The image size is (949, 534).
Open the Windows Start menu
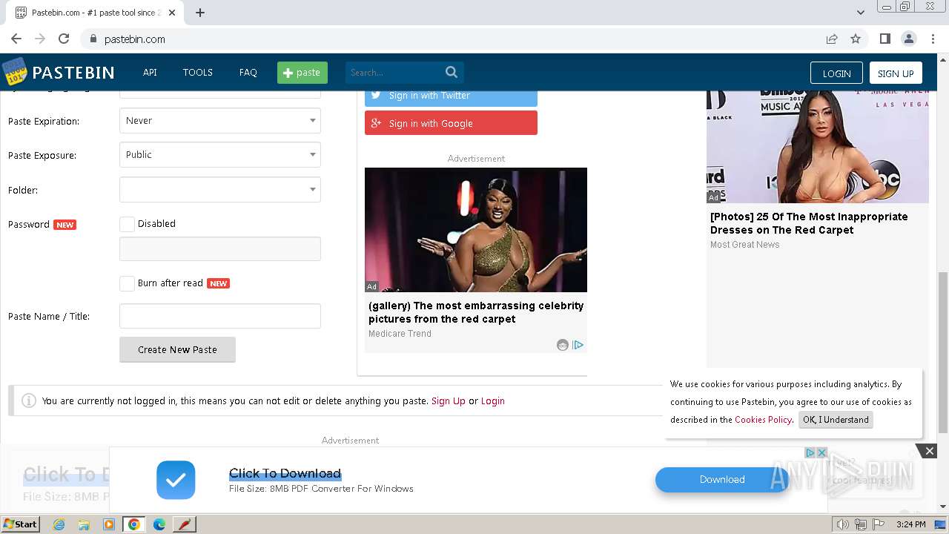click(x=20, y=524)
